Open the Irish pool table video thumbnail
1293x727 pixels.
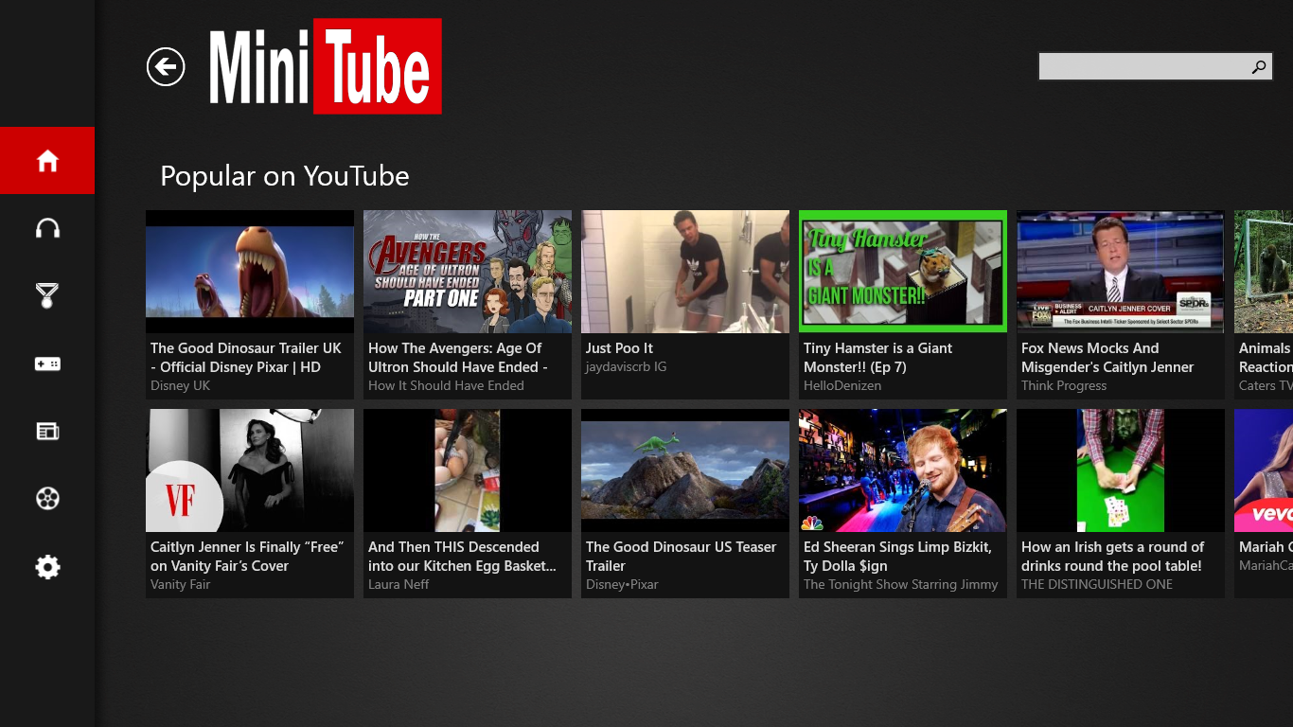click(1121, 470)
